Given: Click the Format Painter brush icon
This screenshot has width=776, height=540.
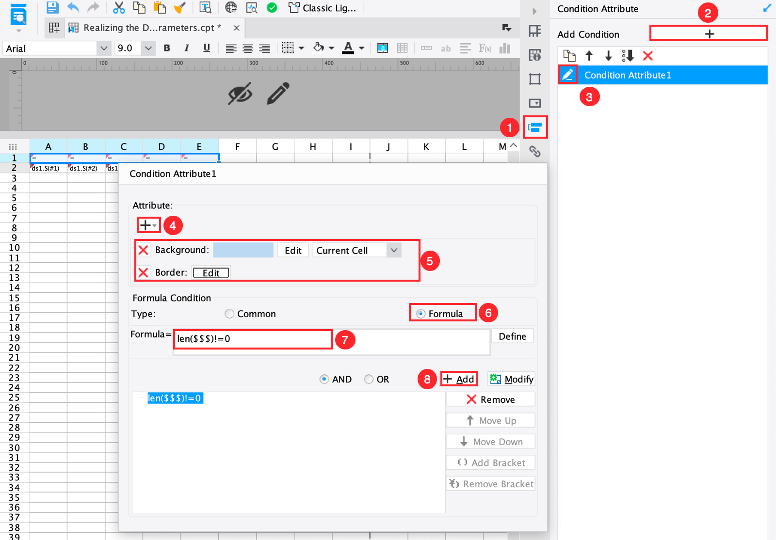Looking at the screenshot, I should (180, 7).
